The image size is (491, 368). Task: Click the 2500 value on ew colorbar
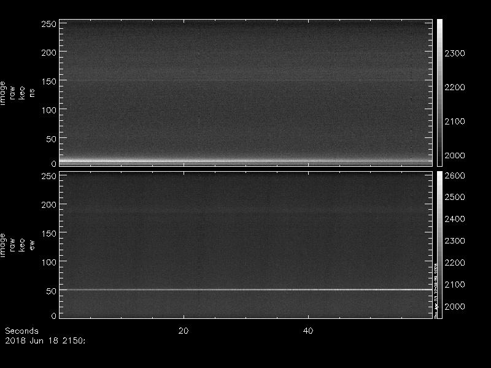[455, 197]
